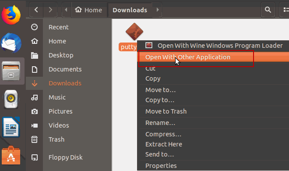Go back with the left arrow button
The image size is (289, 171).
click(36, 10)
